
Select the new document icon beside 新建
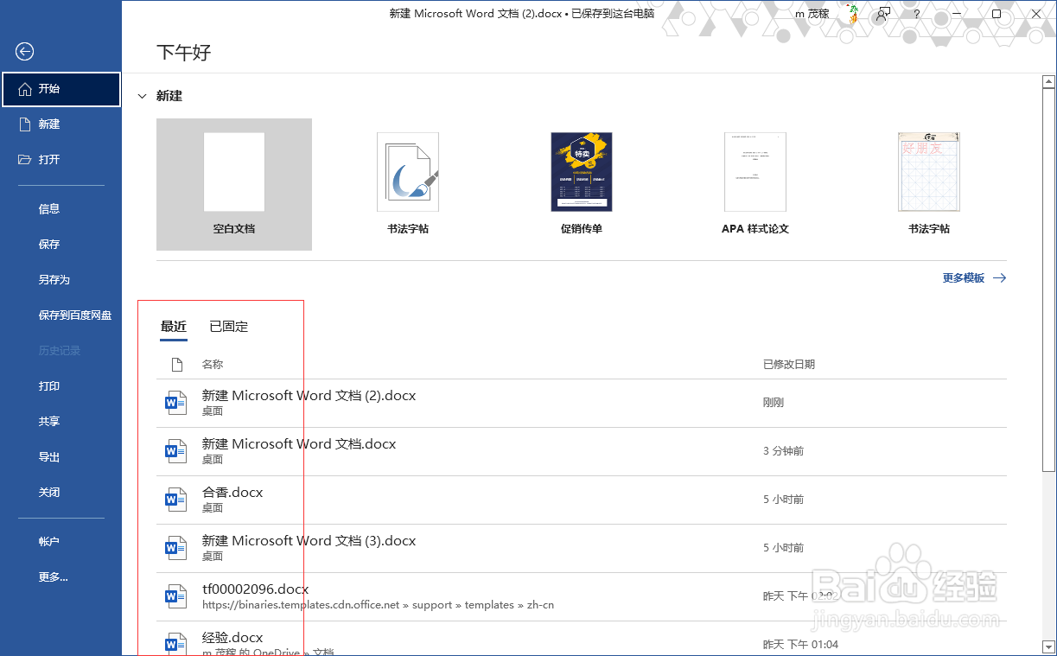[25, 124]
